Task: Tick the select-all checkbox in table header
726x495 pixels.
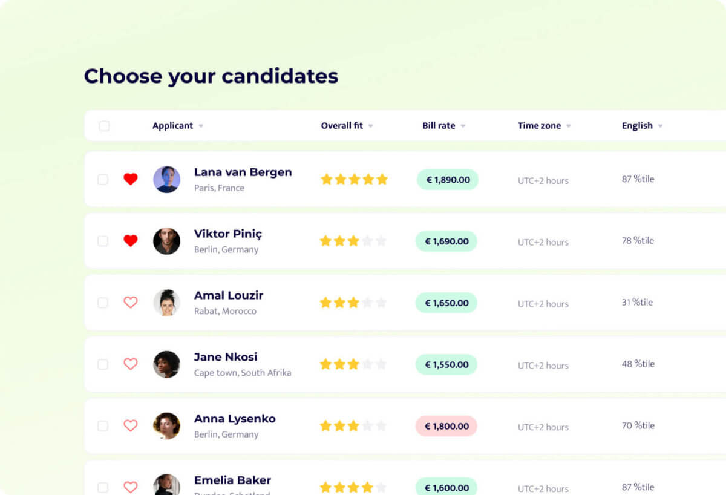Action: (104, 126)
